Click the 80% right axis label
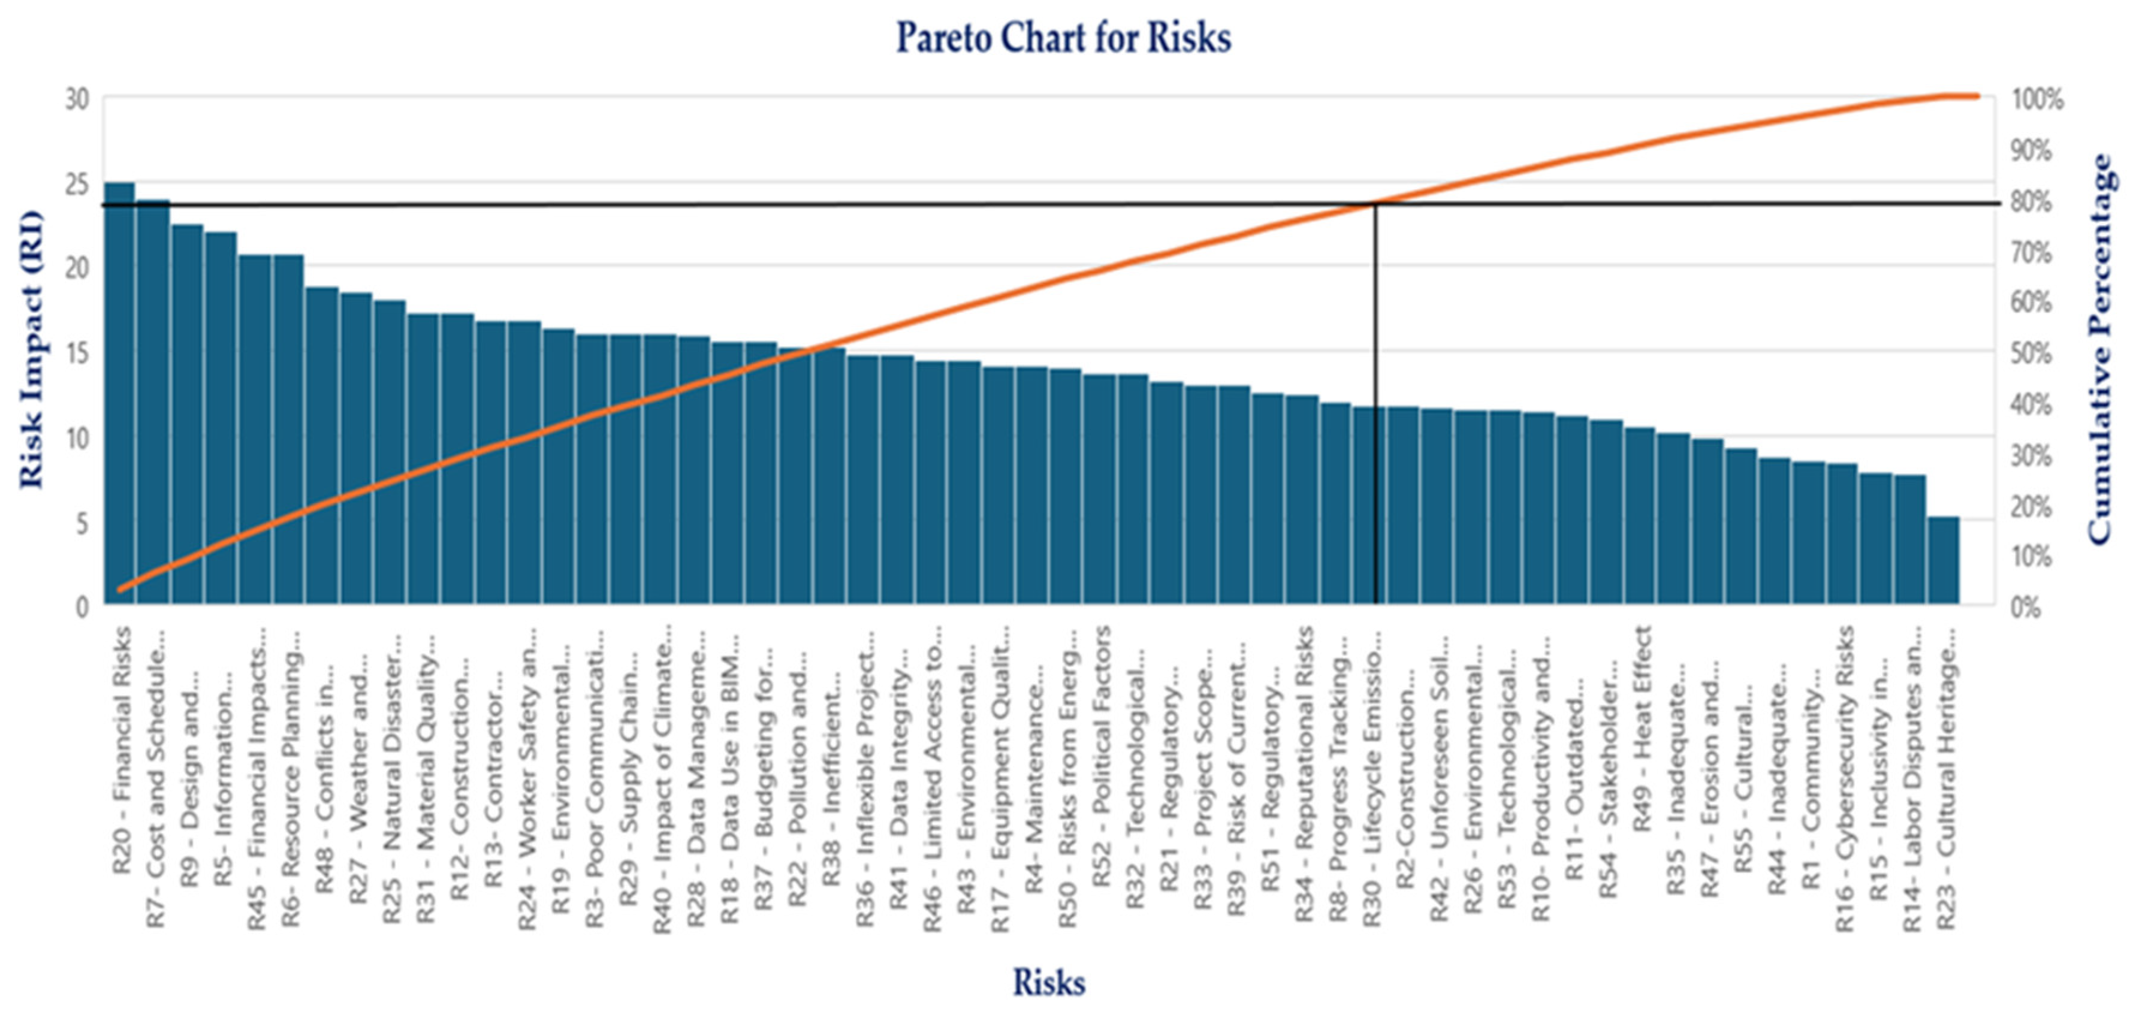2136x1018 pixels. point(2031,203)
